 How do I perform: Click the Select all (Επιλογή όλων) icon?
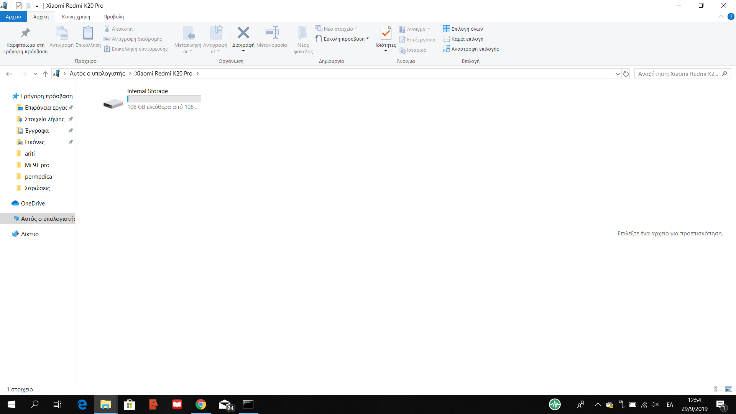click(446, 29)
